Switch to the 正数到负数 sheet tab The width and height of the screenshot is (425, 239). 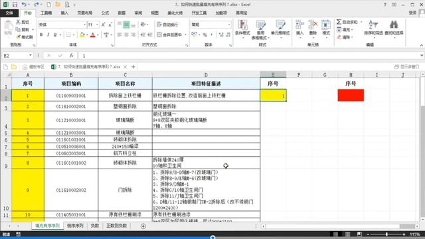(117, 226)
